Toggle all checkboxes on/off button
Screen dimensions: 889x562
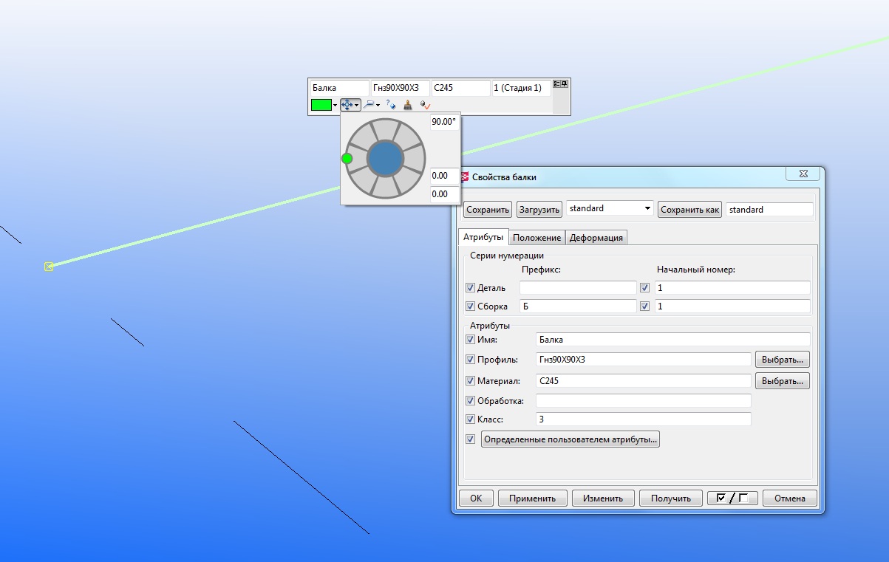732,498
